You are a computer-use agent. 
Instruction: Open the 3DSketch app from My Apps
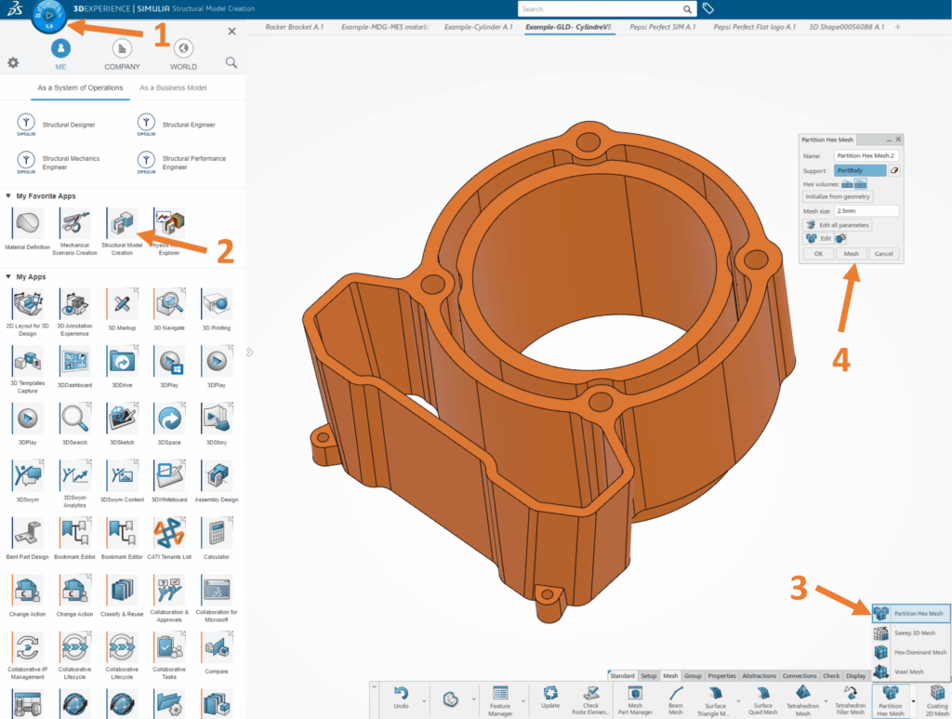point(121,419)
